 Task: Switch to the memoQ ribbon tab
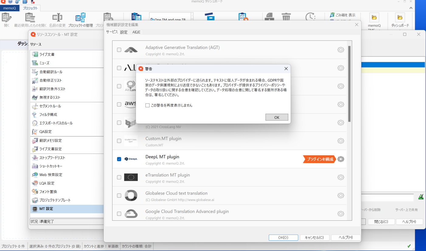click(x=10, y=8)
